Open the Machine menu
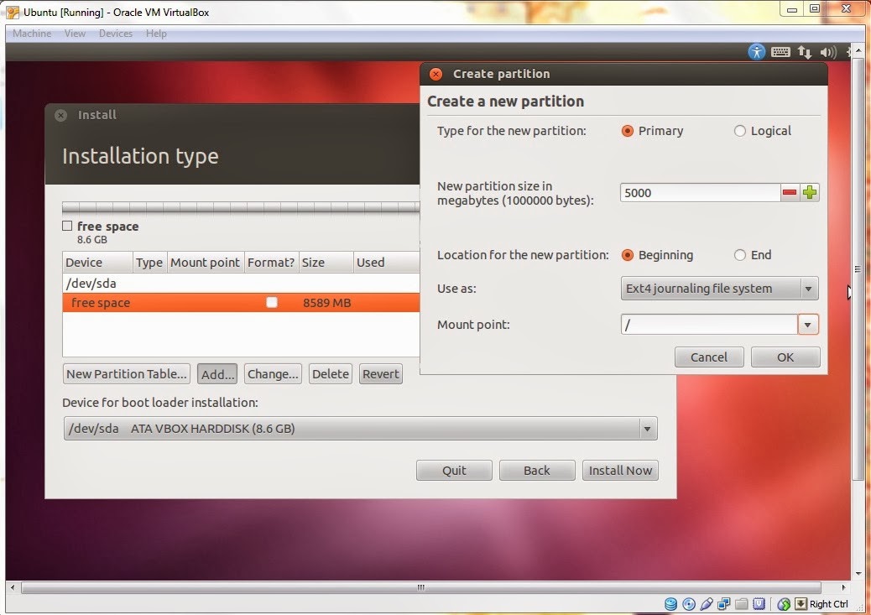 click(x=32, y=34)
